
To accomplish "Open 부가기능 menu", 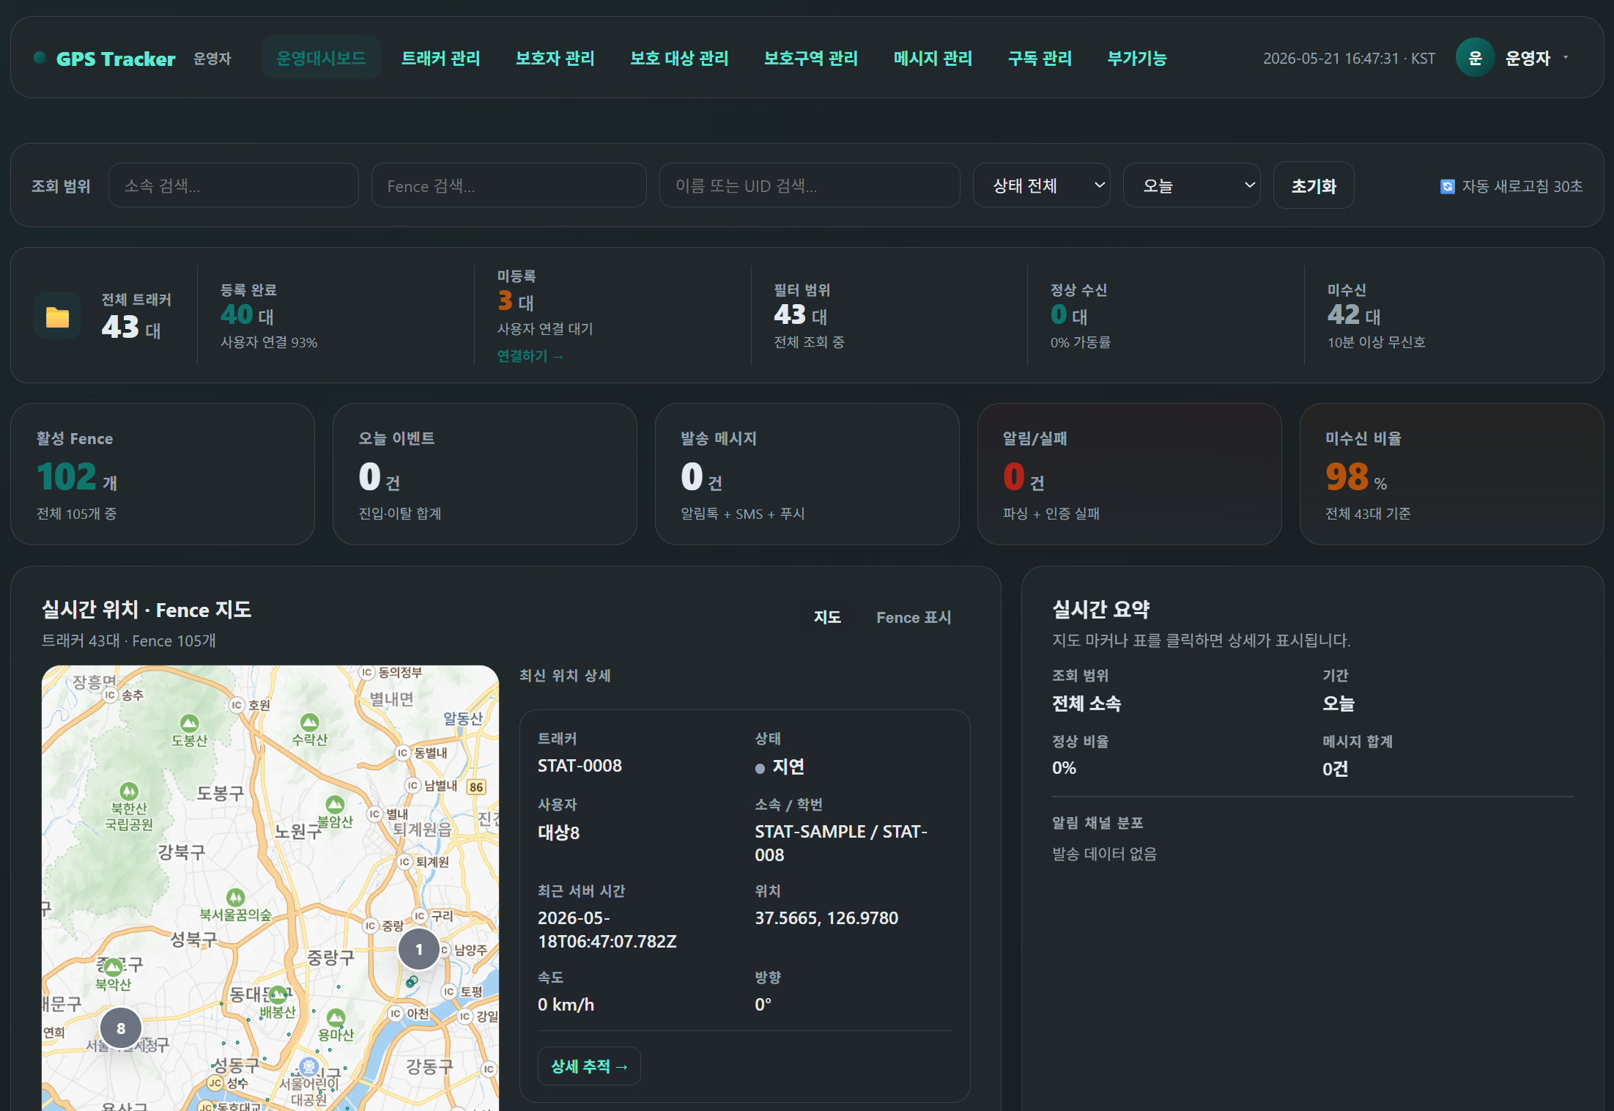I will coord(1137,58).
